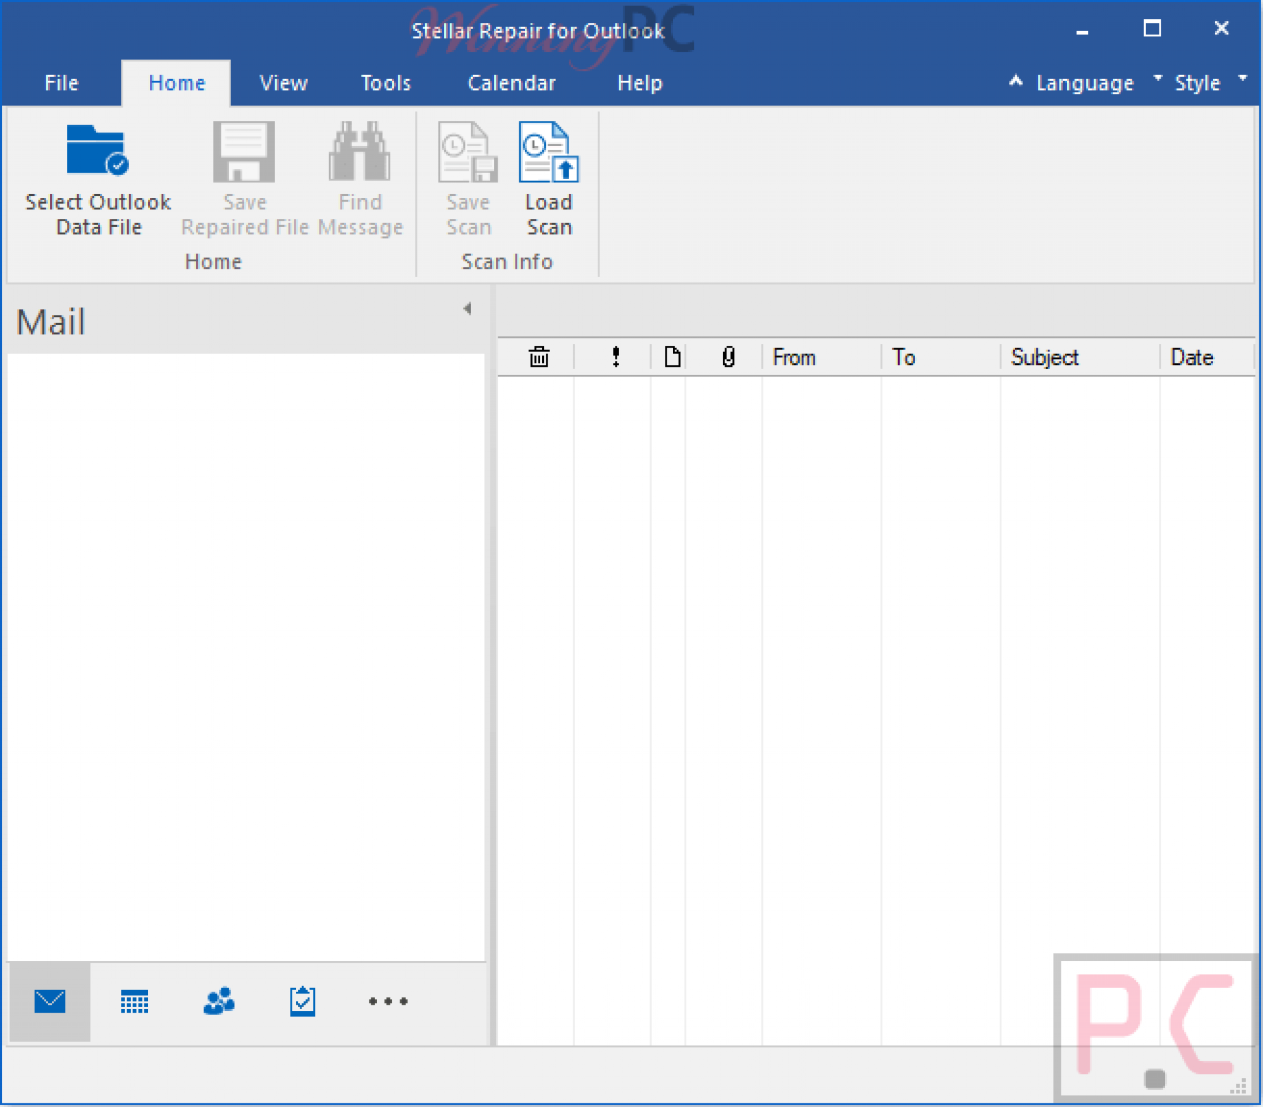Select the Home ribbon tab
1263x1107 pixels.
[x=177, y=83]
